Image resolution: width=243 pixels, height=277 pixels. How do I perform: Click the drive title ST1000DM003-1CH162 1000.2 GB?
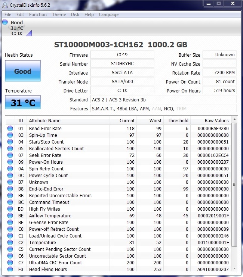[x=121, y=45]
